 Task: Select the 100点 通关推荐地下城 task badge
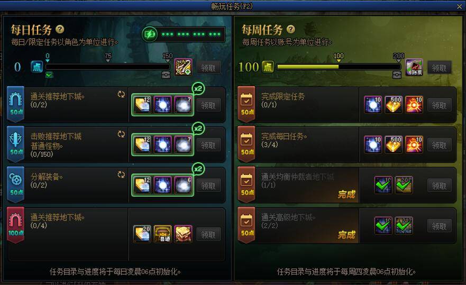(15, 225)
